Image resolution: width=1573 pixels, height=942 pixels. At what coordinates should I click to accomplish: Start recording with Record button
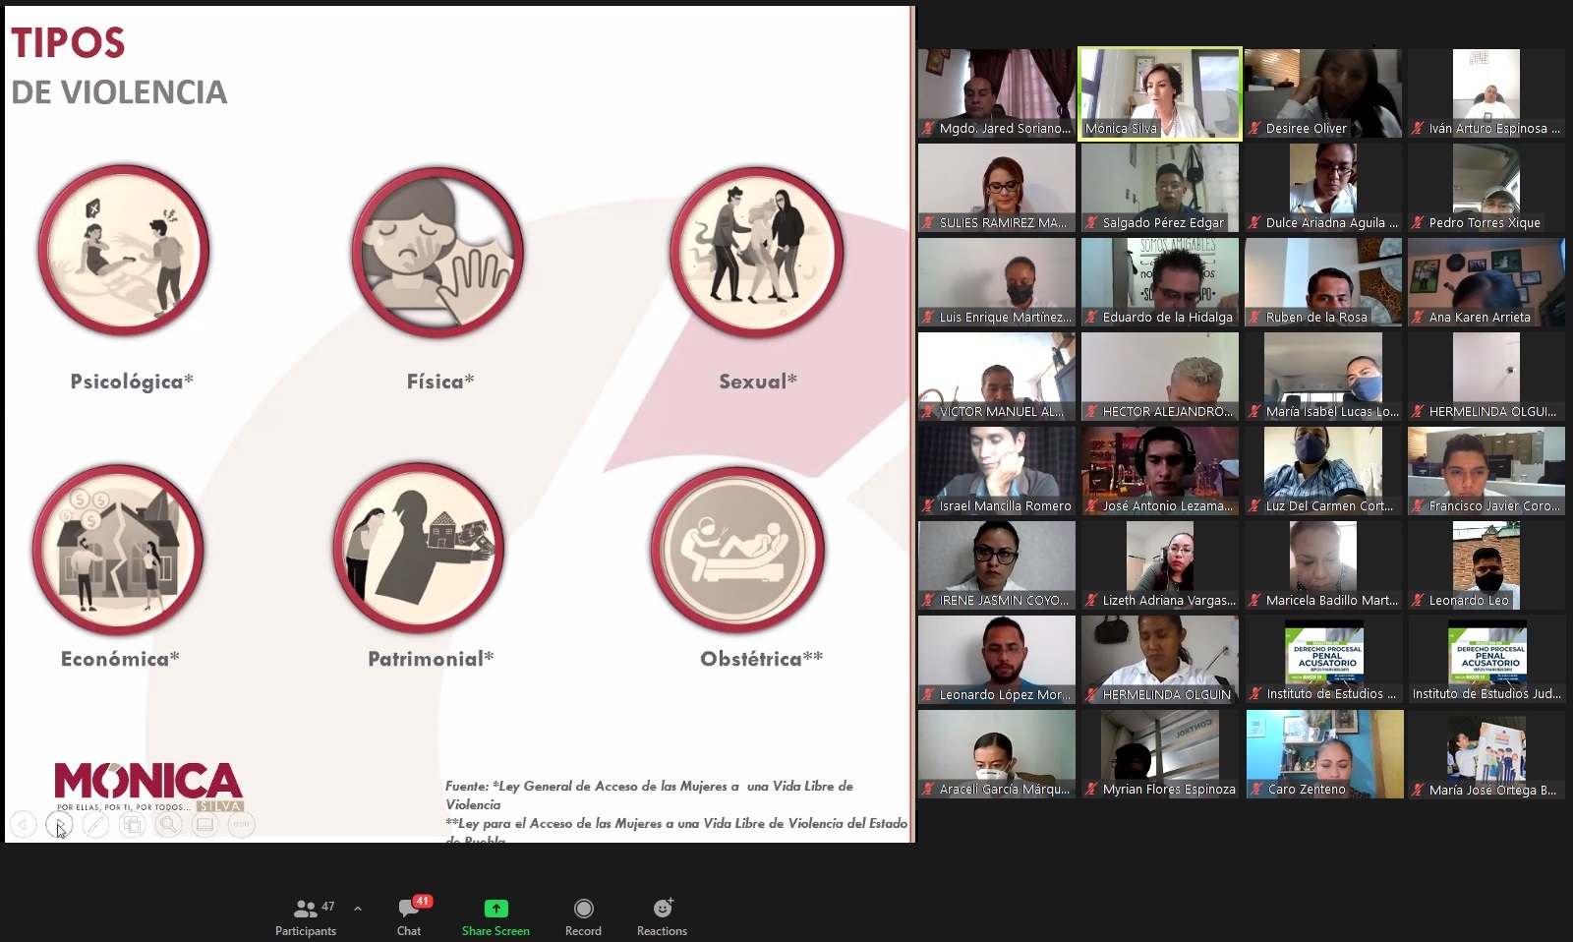pos(583,916)
